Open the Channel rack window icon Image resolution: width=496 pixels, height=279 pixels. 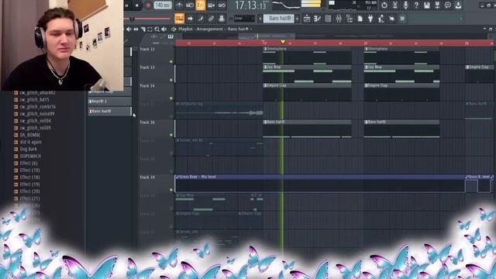tap(328, 19)
